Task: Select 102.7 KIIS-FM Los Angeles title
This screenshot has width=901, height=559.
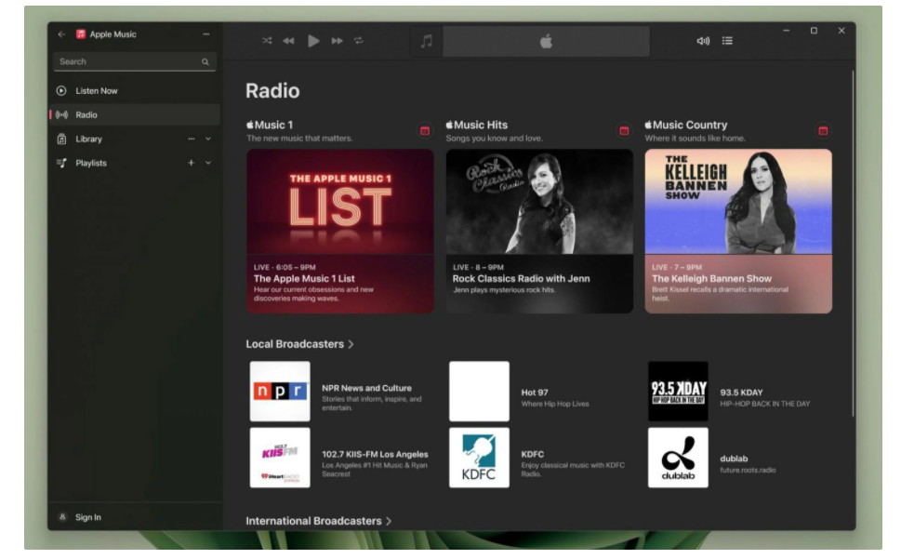Action: (375, 455)
